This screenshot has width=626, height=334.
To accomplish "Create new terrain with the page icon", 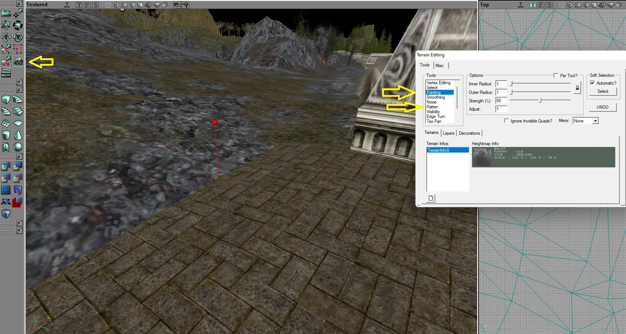I will pyautogui.click(x=431, y=198).
